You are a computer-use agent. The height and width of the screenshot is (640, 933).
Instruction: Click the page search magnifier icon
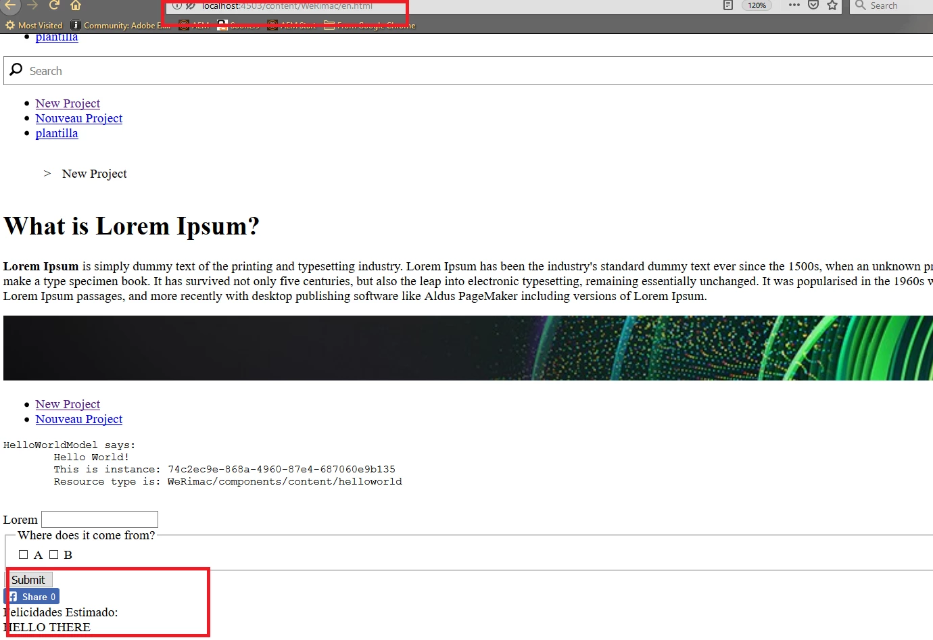click(16, 70)
